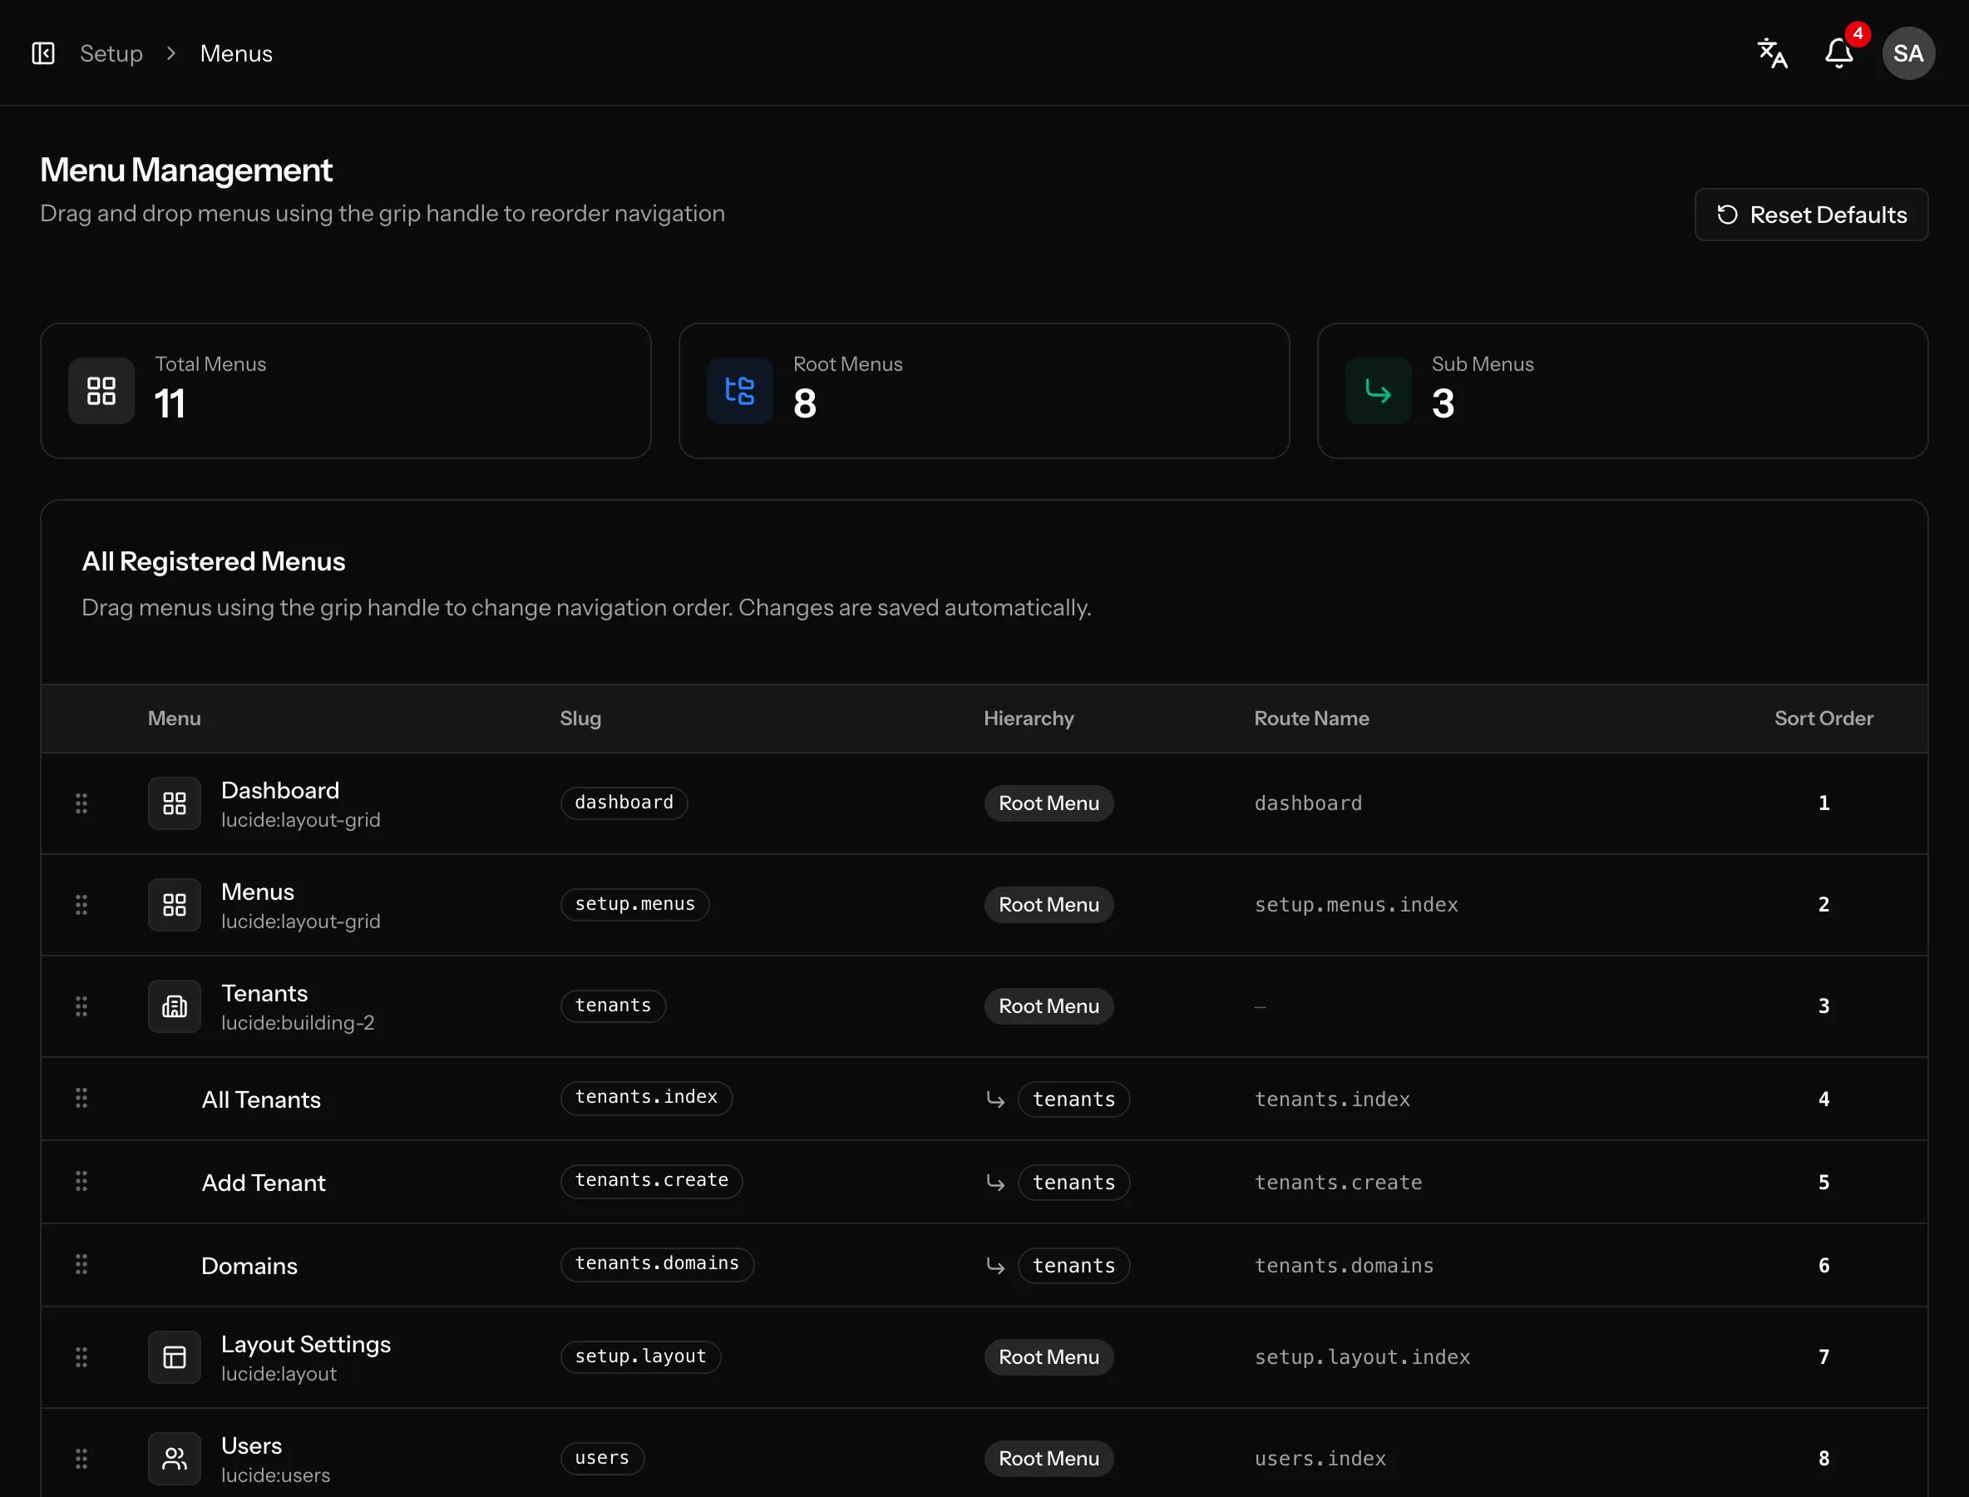Viewport: 1969px width, 1497px height.
Task: Open the SA user avatar menu
Action: pyautogui.click(x=1907, y=53)
